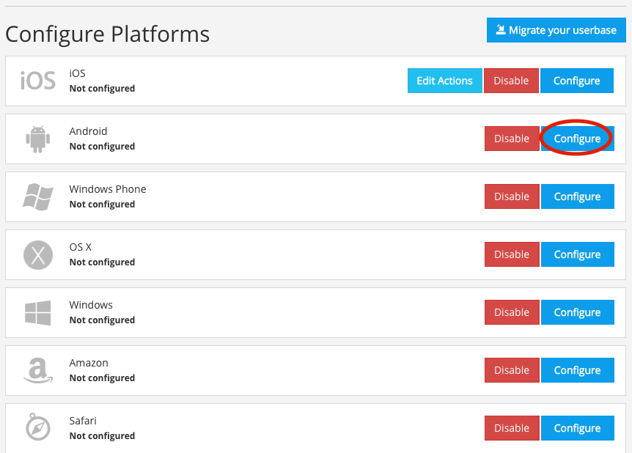Click the OS X circle icon
Viewport: 632px width, 453px height.
coord(38,254)
